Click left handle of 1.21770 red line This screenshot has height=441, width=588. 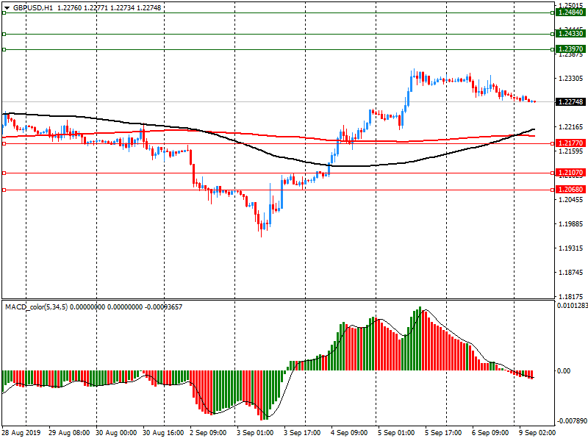click(x=4, y=143)
